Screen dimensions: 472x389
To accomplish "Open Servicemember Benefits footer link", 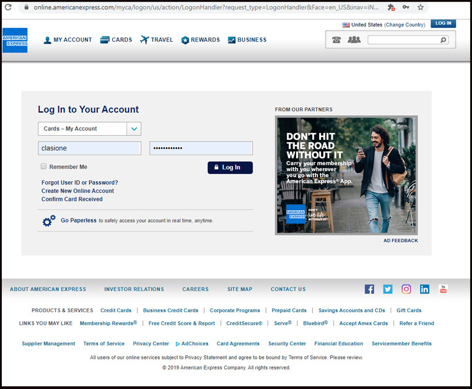I will [402, 344].
